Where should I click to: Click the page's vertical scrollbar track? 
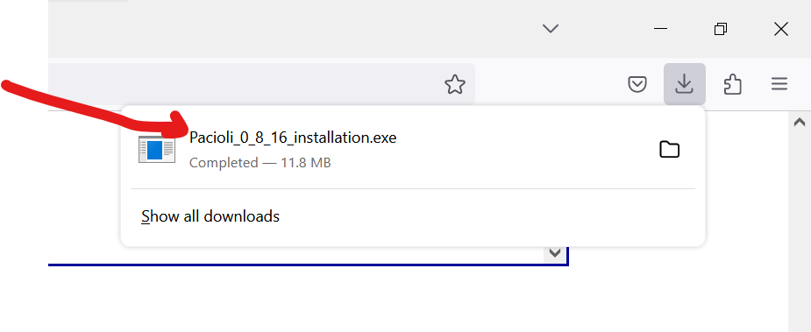pyautogui.click(x=799, y=231)
